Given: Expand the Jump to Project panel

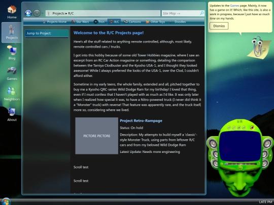Looking at the screenshot, I should point(47,33).
